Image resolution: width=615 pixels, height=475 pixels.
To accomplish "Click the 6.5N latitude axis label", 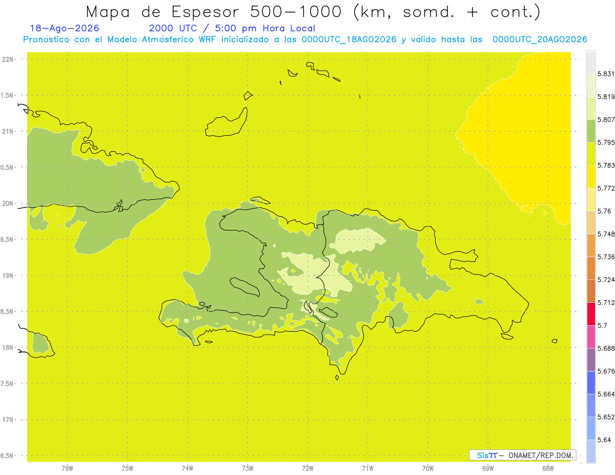I will 7,456.
